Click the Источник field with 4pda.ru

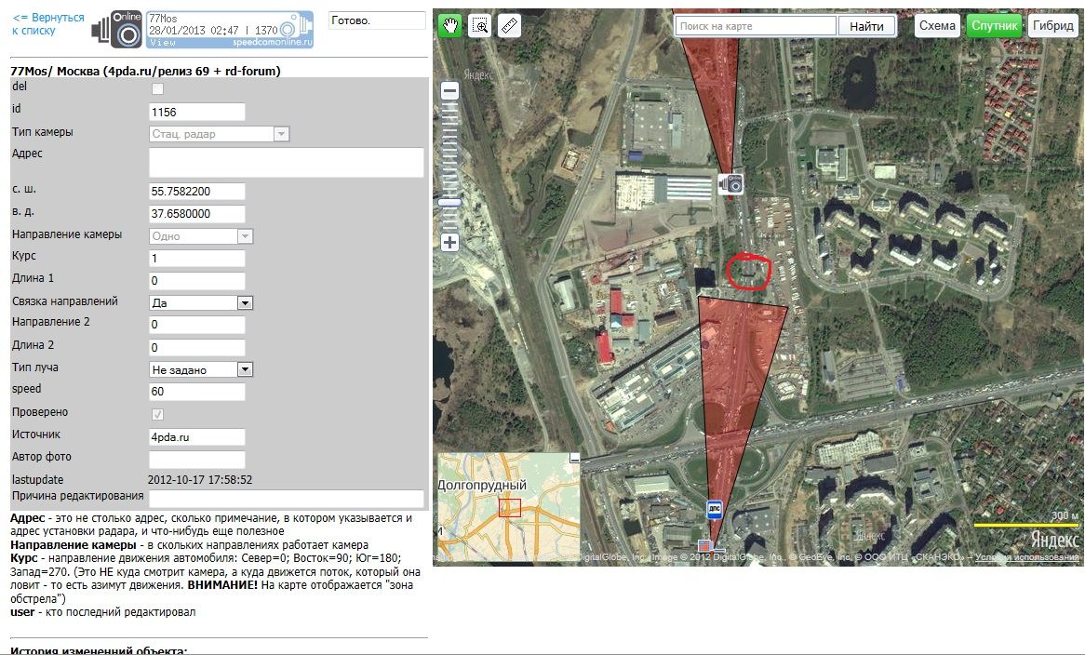click(x=197, y=437)
